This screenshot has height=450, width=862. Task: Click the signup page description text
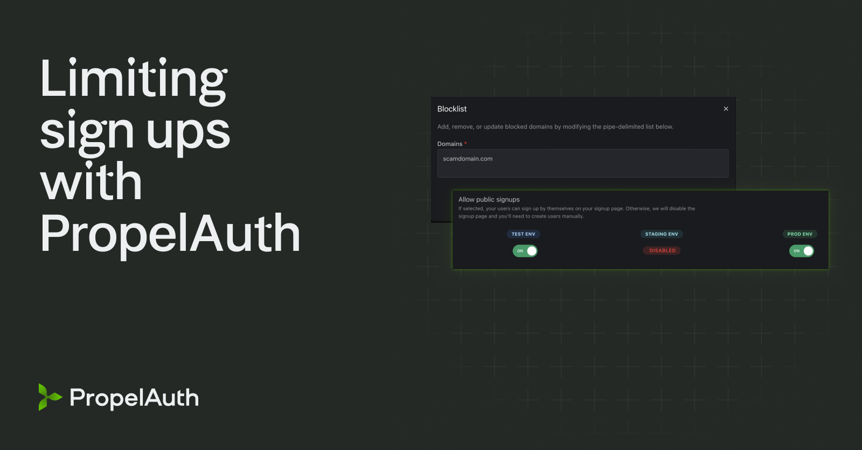[576, 212]
